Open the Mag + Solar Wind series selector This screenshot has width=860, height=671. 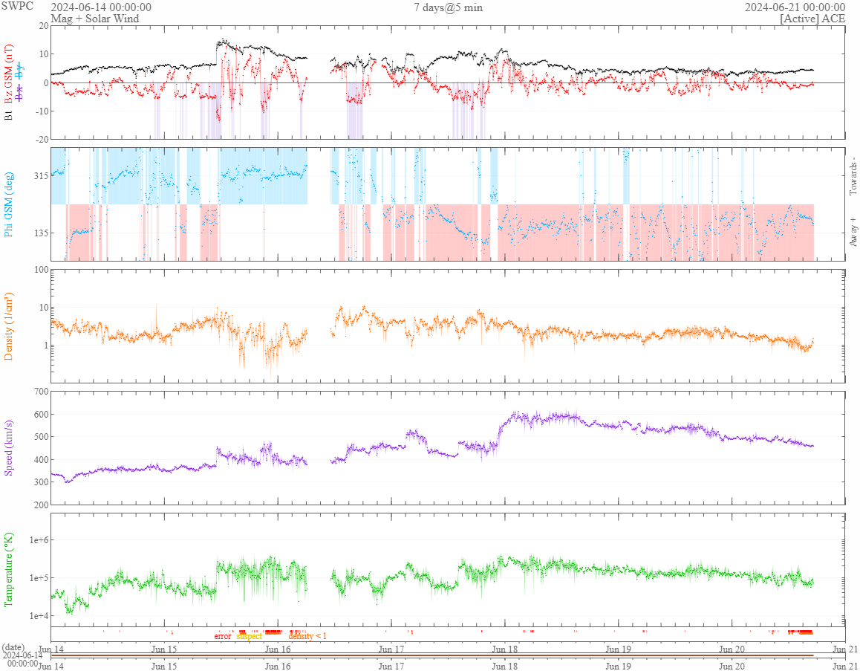(95, 19)
